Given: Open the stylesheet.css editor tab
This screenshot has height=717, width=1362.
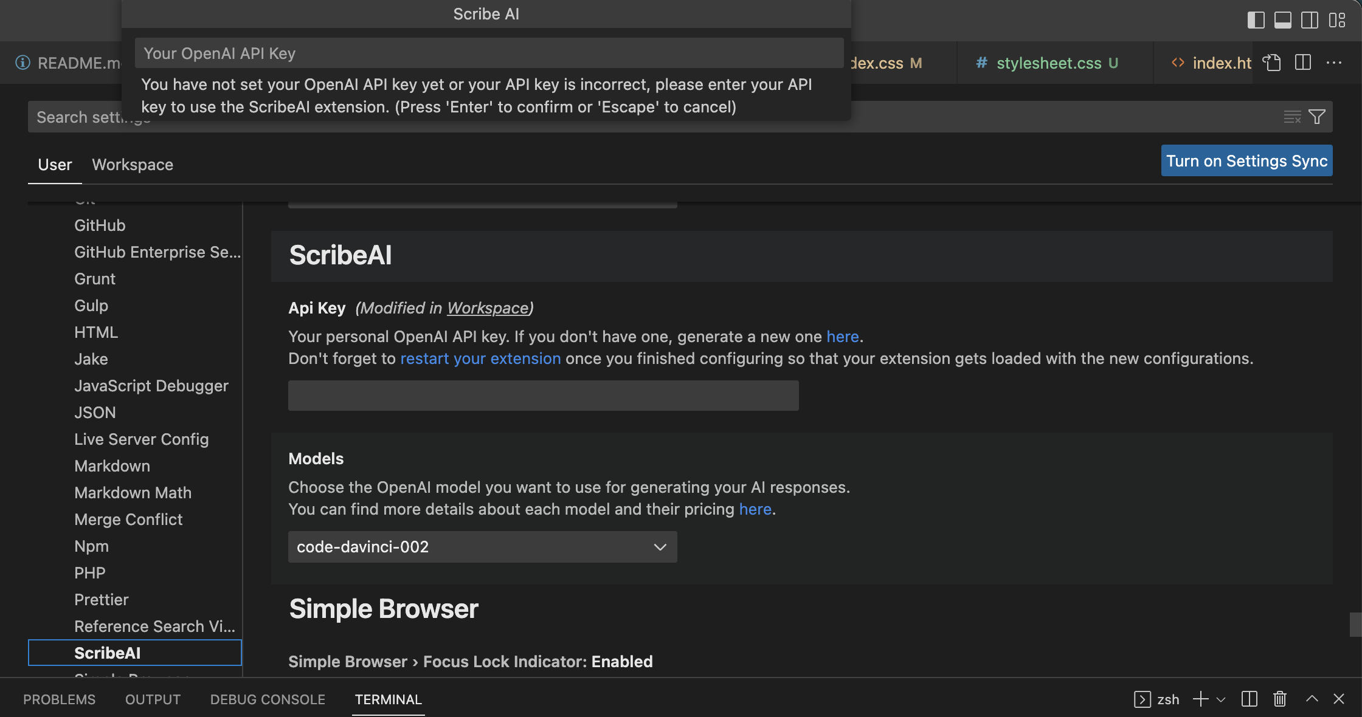Looking at the screenshot, I should click(1048, 63).
